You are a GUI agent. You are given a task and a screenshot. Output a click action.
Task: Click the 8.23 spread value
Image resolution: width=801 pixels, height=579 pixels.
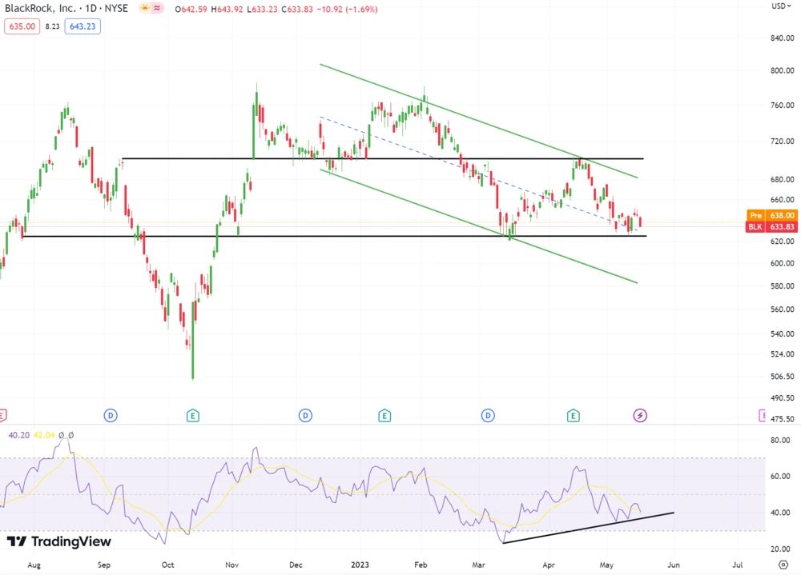[x=52, y=26]
